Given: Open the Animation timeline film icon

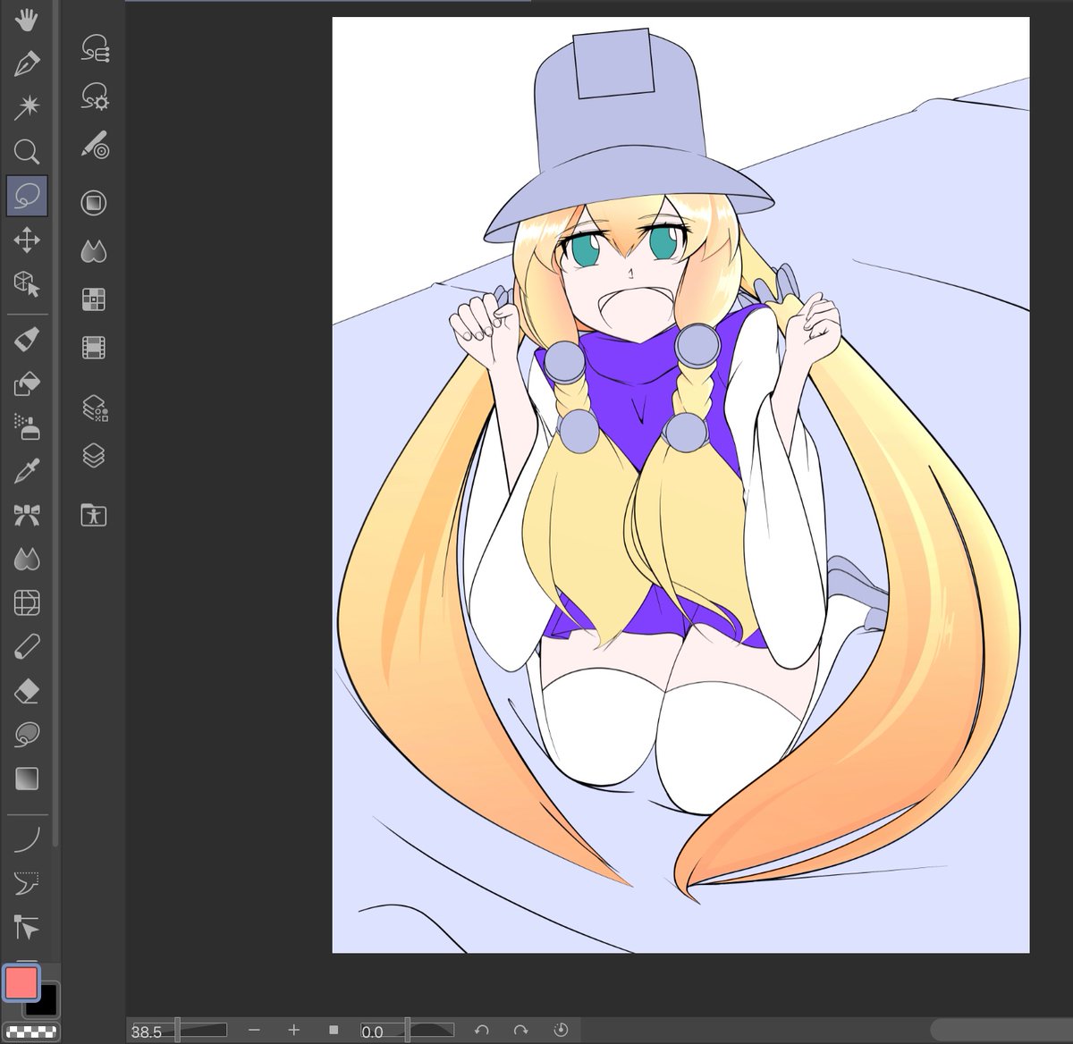Looking at the screenshot, I should point(94,347).
